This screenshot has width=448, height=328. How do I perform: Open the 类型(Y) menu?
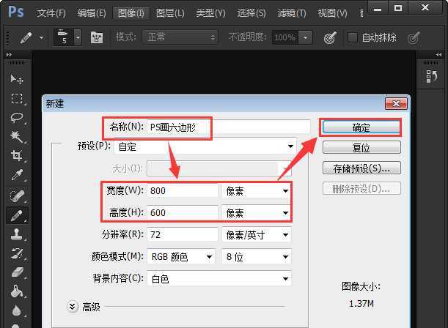[210, 13]
